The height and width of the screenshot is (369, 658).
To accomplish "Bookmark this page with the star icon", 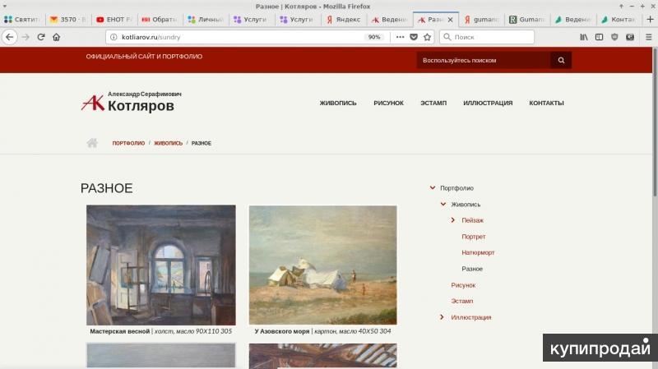I will (x=427, y=37).
